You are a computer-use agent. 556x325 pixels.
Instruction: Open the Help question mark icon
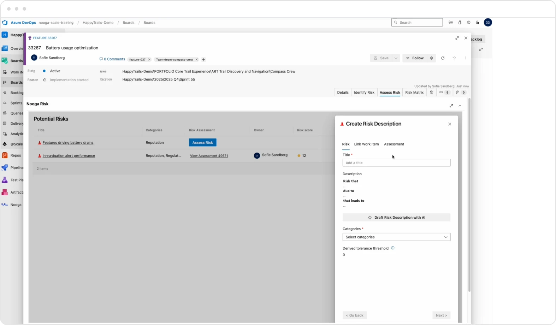(x=469, y=23)
